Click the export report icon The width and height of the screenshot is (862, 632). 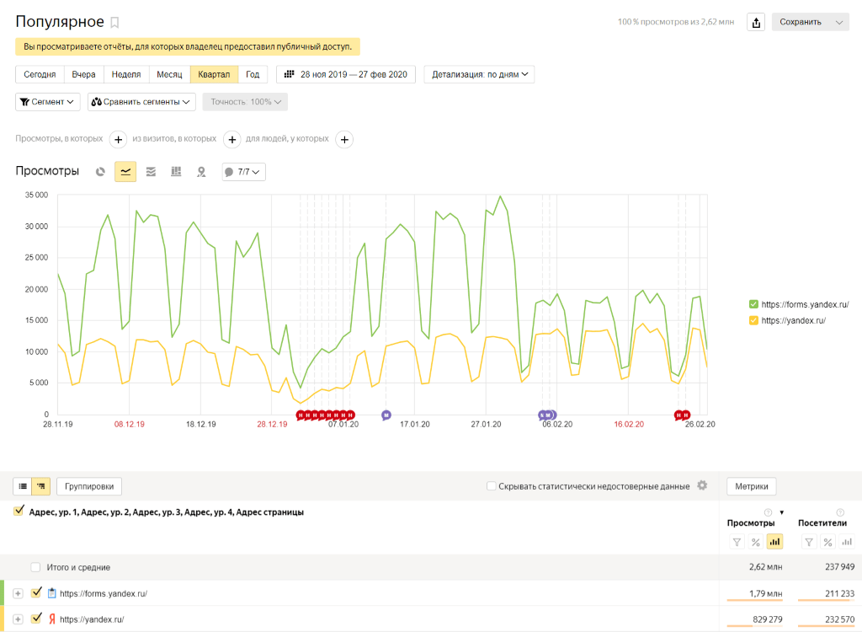click(756, 22)
